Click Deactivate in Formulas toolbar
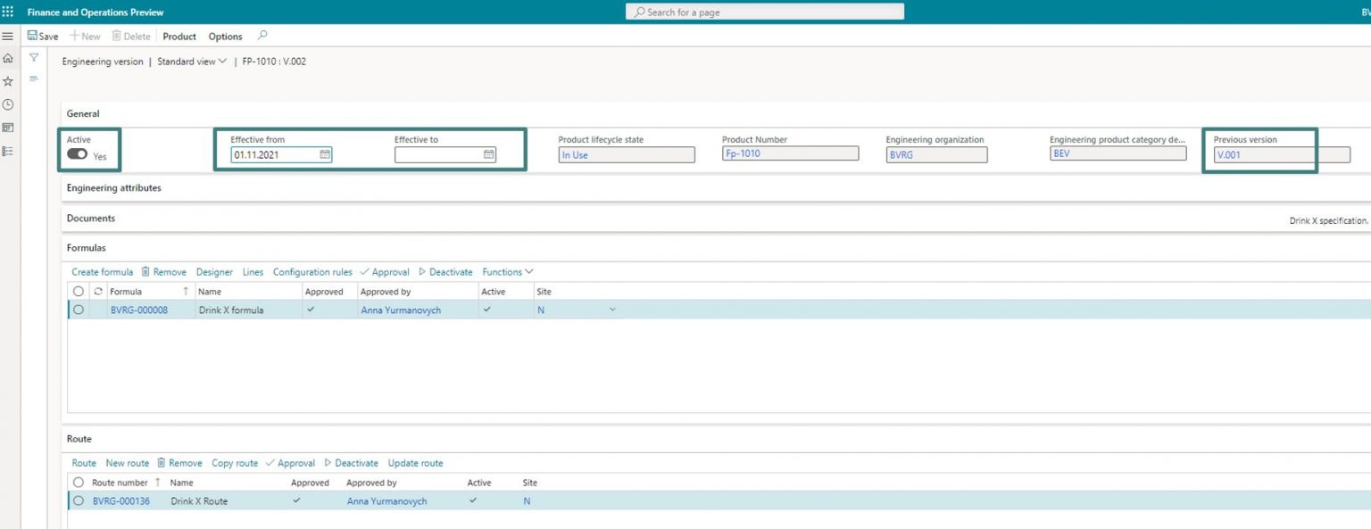This screenshot has height=529, width=1371. 445,272
